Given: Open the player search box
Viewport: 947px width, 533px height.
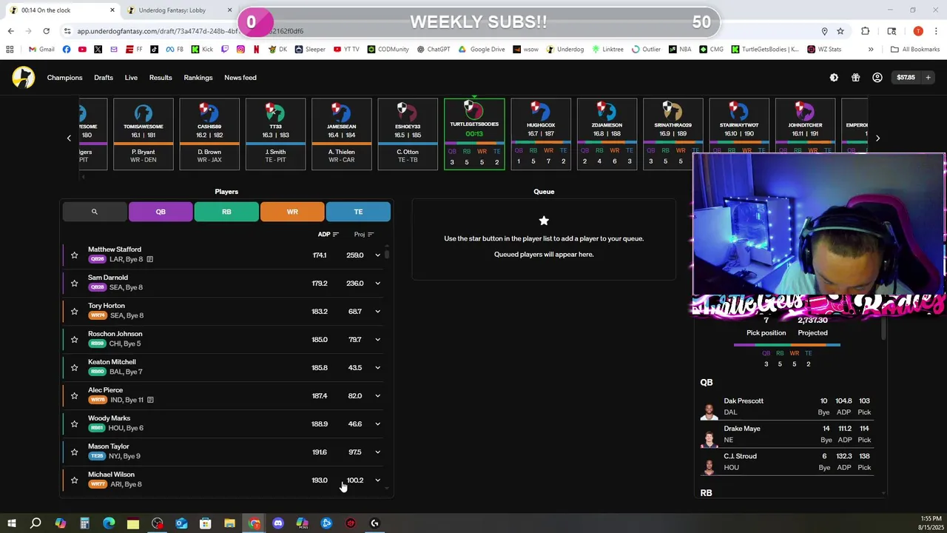Looking at the screenshot, I should pos(95,212).
